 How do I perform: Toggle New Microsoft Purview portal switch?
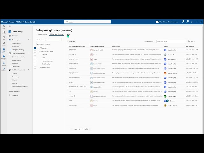pos(157,22)
